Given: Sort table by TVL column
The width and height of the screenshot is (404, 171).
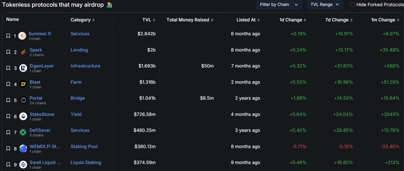Looking at the screenshot, I should pyautogui.click(x=149, y=20).
